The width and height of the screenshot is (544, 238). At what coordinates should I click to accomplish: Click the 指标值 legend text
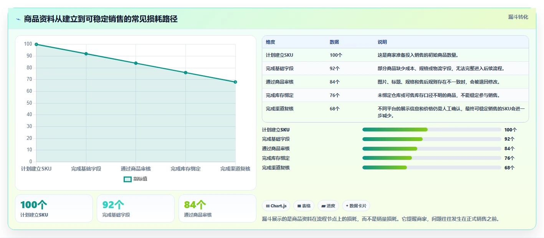[x=140, y=179]
